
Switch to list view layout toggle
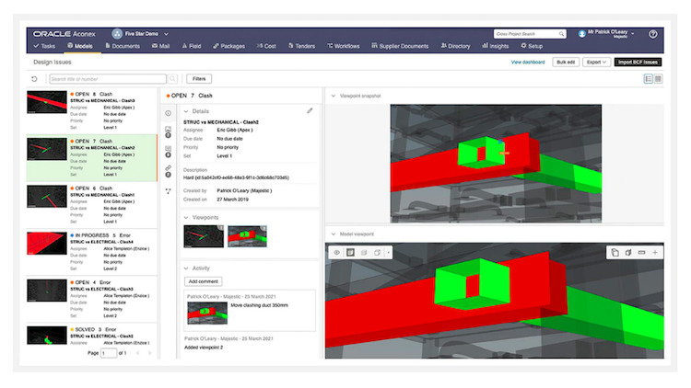648,79
